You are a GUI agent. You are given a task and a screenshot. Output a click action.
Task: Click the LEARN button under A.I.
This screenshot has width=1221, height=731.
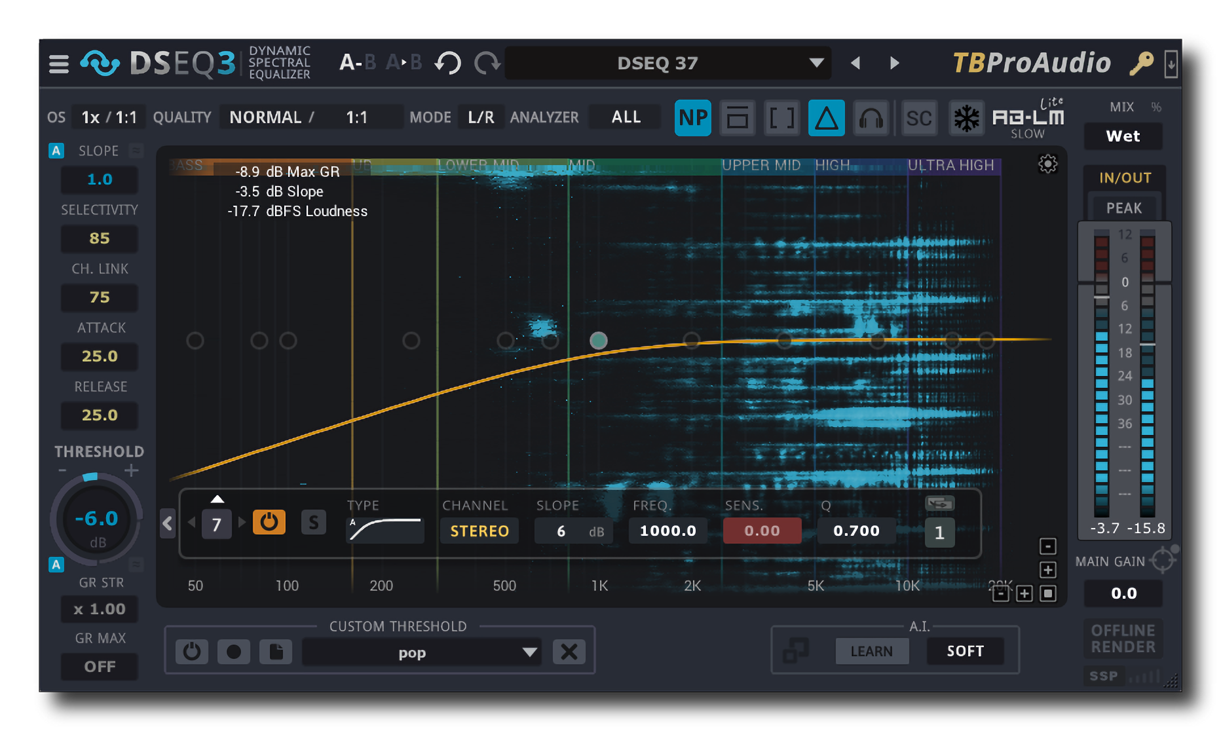pyautogui.click(x=872, y=650)
